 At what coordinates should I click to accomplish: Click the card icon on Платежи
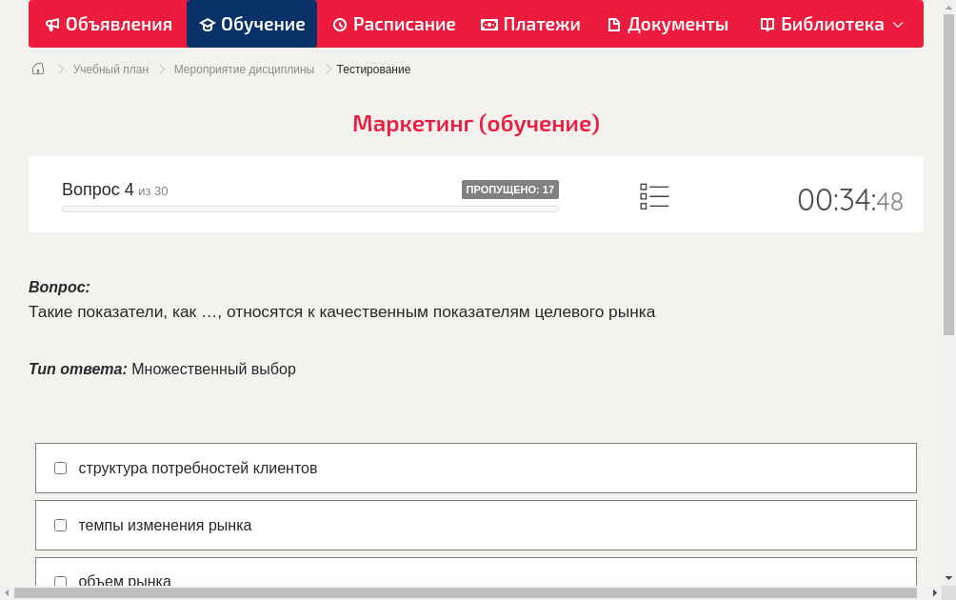(488, 24)
